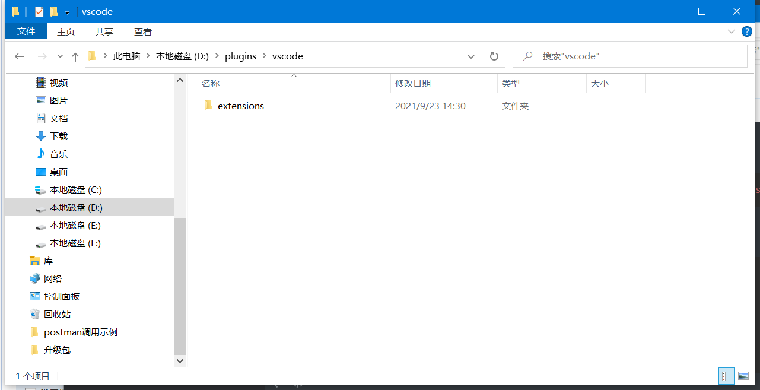760x390 pixels.
Task: Switch to details view in status bar
Action: coord(727,375)
